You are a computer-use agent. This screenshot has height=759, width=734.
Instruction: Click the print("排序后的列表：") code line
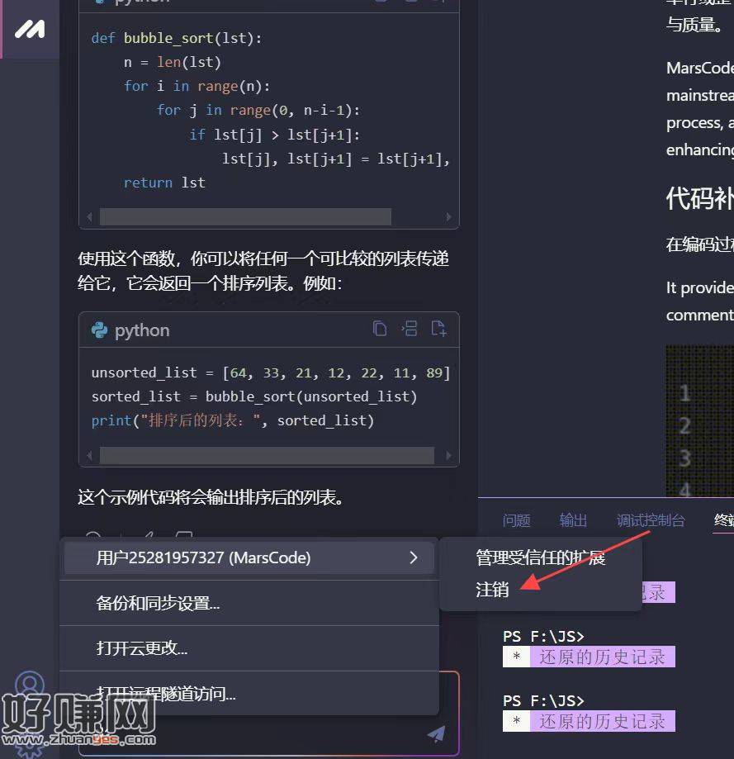coord(233,420)
